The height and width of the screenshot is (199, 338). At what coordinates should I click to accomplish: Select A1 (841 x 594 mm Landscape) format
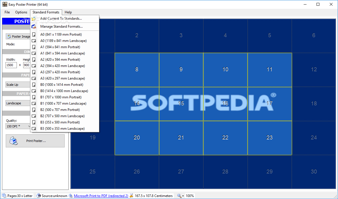pos(65,53)
